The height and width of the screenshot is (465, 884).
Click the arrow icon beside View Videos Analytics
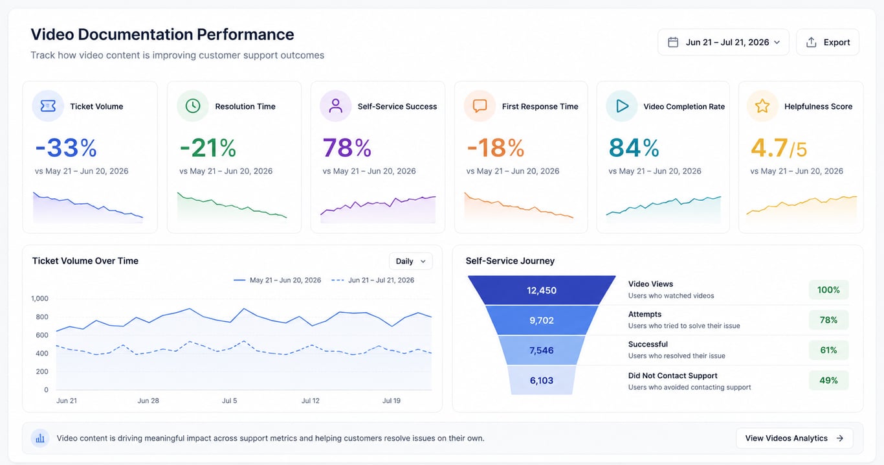coord(839,438)
